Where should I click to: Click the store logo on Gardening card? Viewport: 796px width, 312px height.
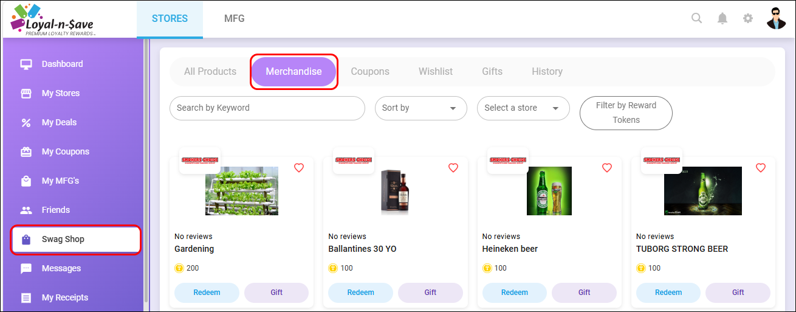(x=200, y=161)
